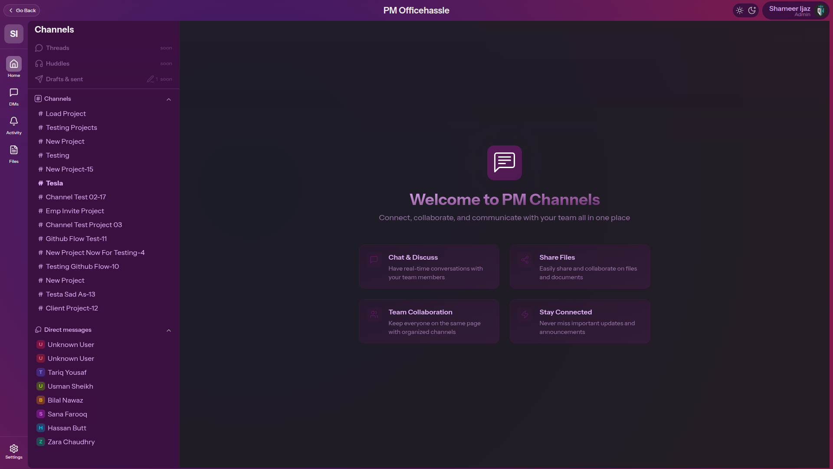Screen dimensions: 833x469
Task: Open Github Flow Test-11 channel
Action: coord(103,239)
